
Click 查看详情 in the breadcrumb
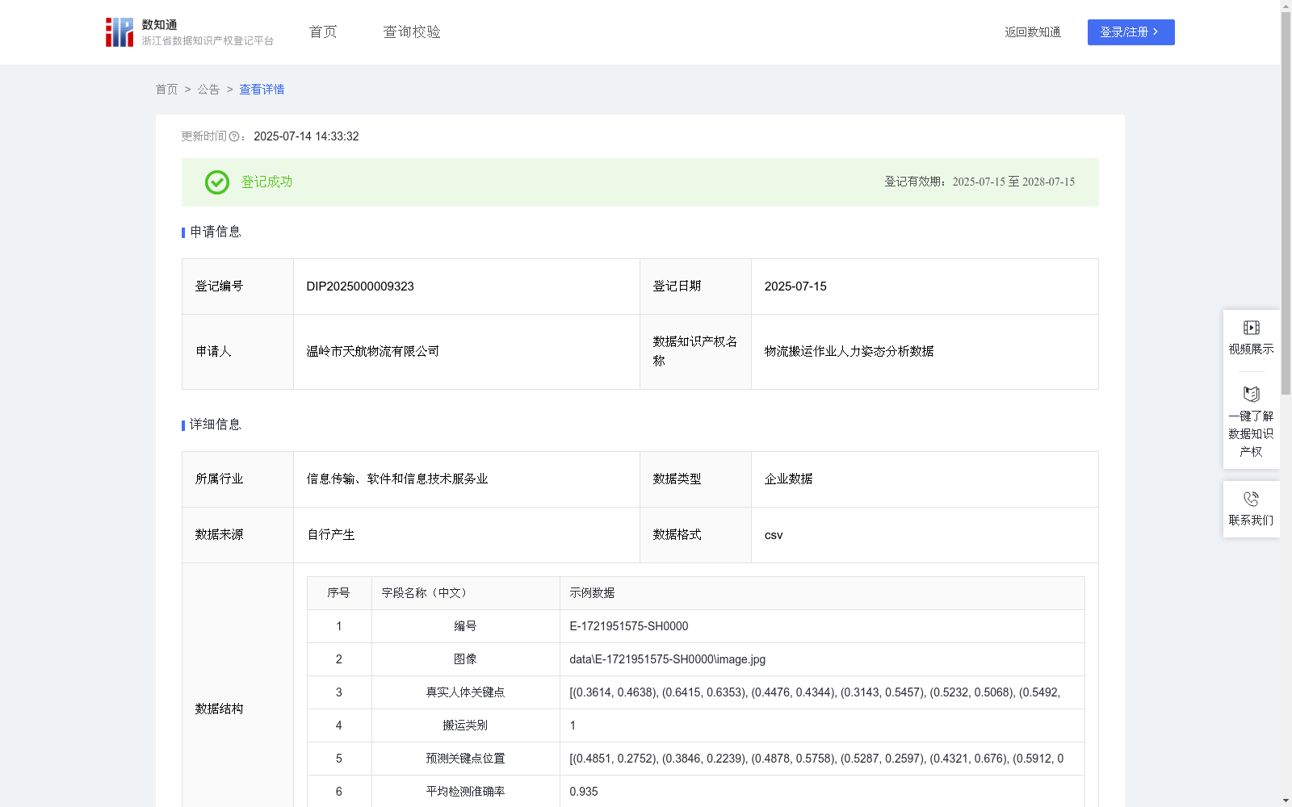[x=262, y=90]
